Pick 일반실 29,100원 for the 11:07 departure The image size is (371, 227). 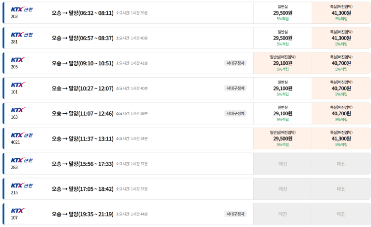coord(282,113)
